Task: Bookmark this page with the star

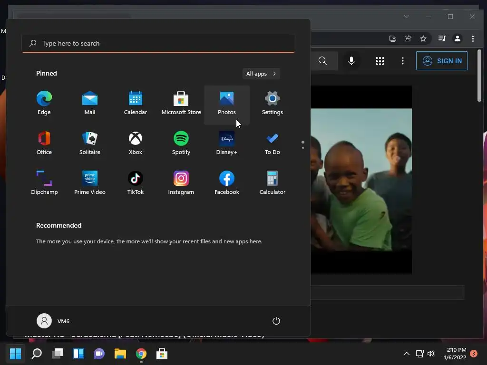Action: pos(423,38)
